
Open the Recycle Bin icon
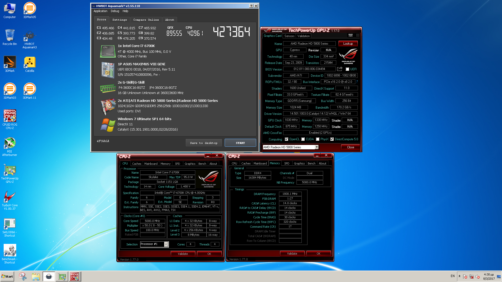(10, 37)
